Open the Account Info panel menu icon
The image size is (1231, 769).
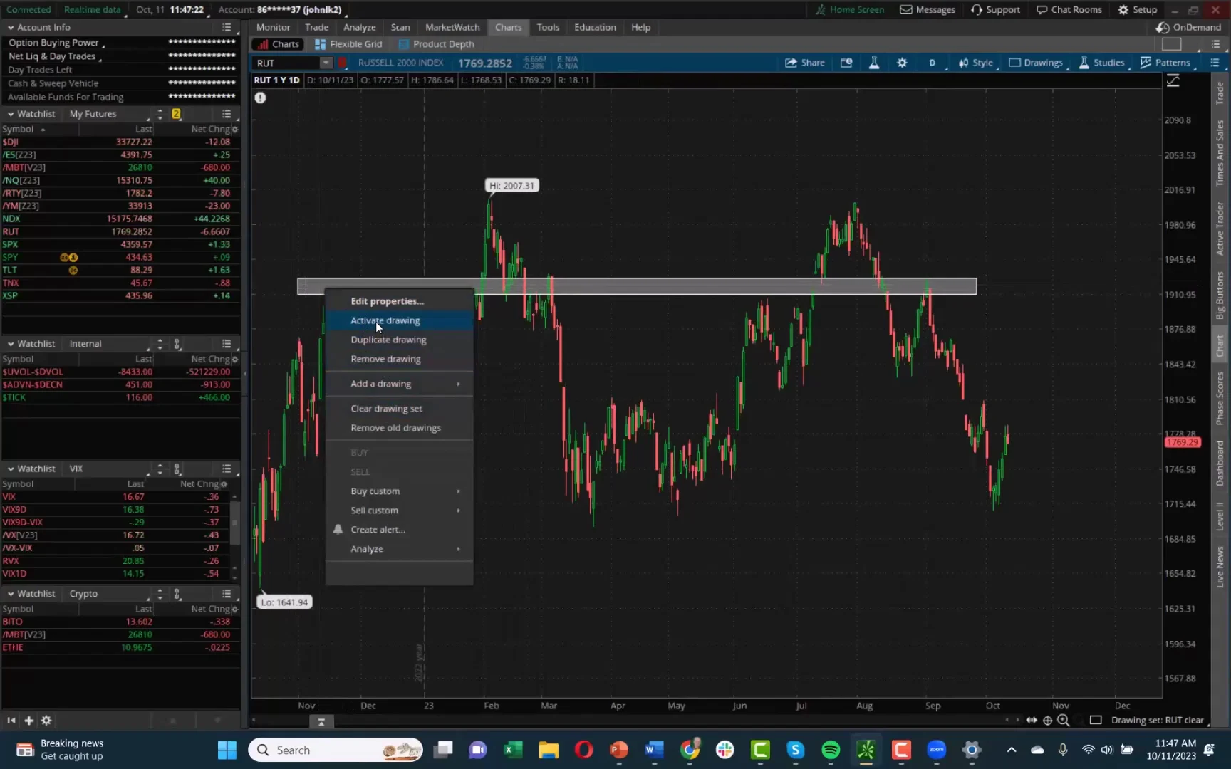coord(227,27)
